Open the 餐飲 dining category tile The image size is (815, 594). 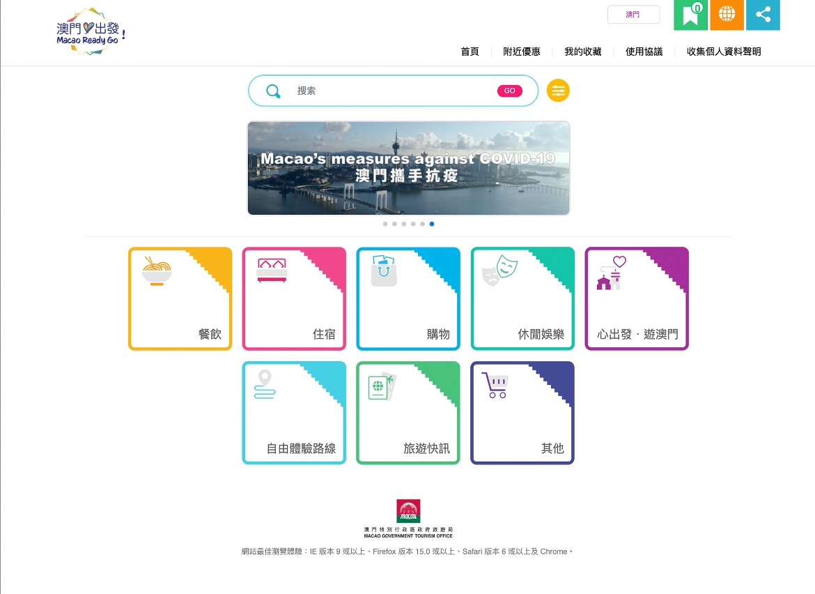click(x=180, y=298)
